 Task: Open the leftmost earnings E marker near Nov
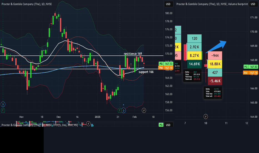[3, 110]
